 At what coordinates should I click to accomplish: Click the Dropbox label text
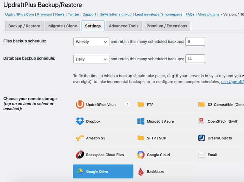[93, 121]
